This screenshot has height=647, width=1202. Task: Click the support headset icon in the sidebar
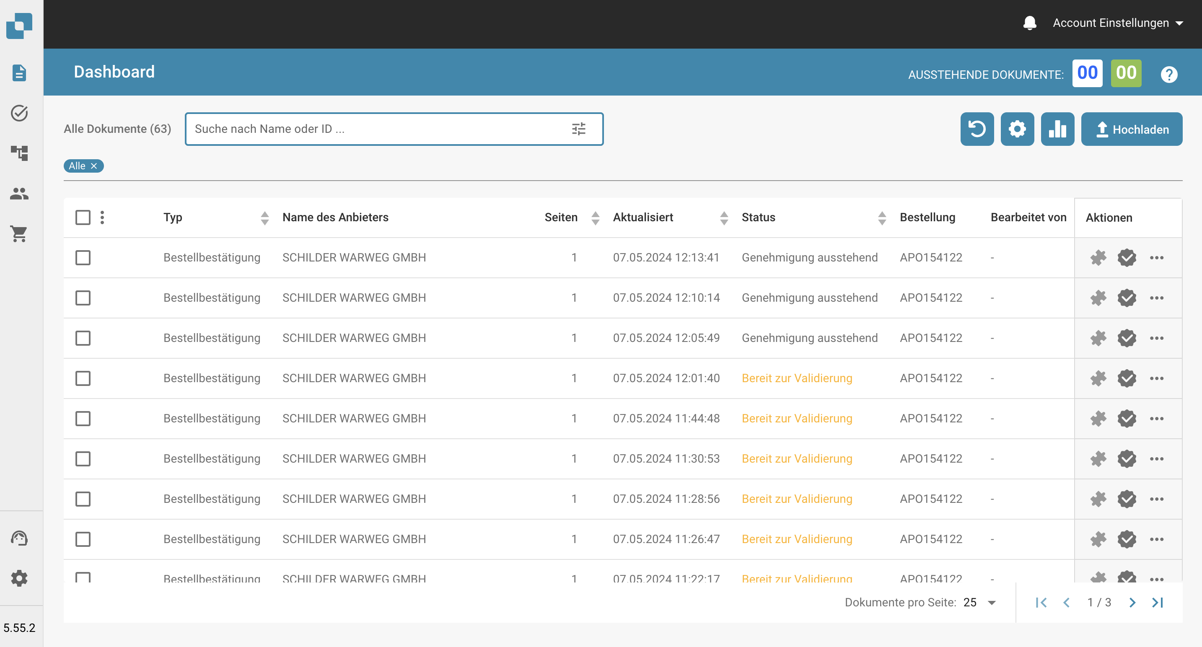(x=19, y=538)
